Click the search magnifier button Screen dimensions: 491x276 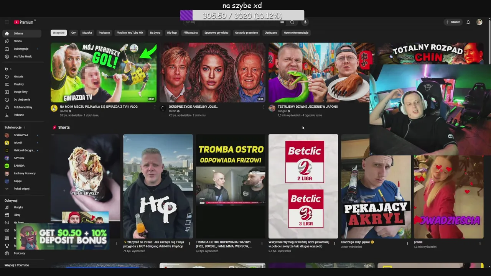[292, 22]
